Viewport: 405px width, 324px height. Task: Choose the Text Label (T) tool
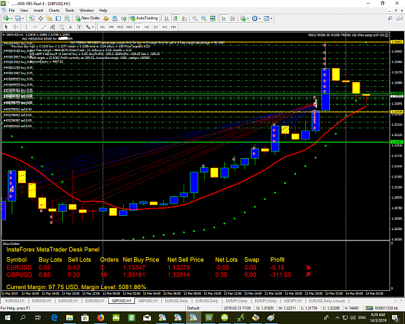pyautogui.click(x=79, y=27)
